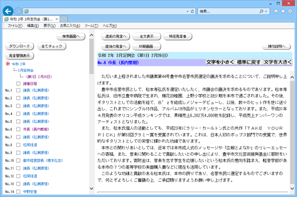The height and width of the screenshot is (197, 297).
Task: Open the 議事日程 link
Action: [30, 83]
